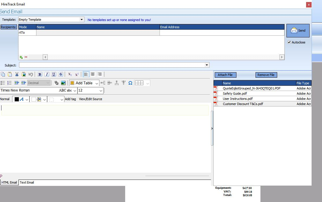Select the HTML Email tab
The height and width of the screenshot is (202, 322).
(x=9, y=182)
